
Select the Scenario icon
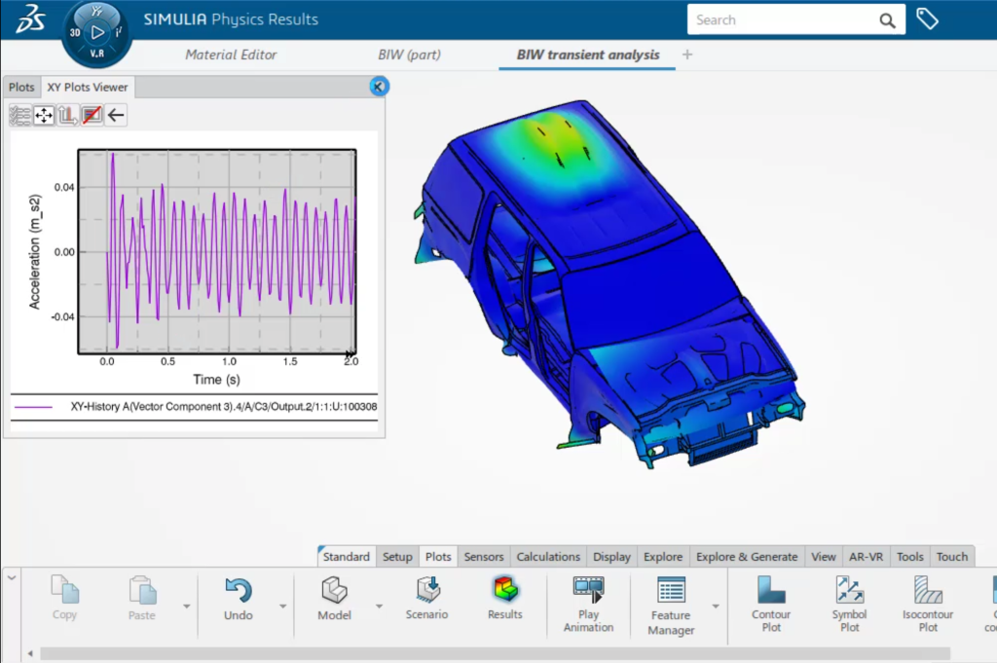click(x=426, y=590)
